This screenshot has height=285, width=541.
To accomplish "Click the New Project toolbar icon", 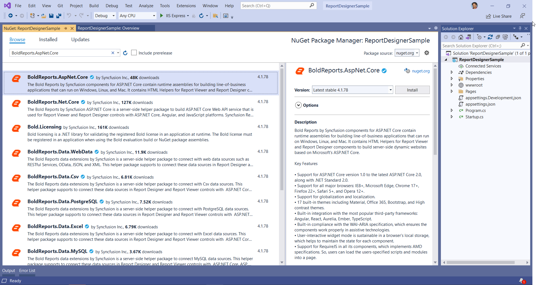I will pyautogui.click(x=32, y=16).
